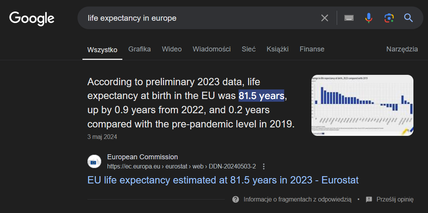Screen dimensions: 428x213
Task: Switch to the Grafika tab
Action: click(139, 49)
